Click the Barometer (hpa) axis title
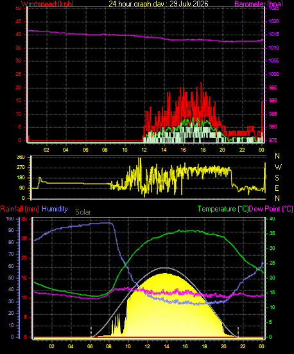294x354 pixels. 259,4
